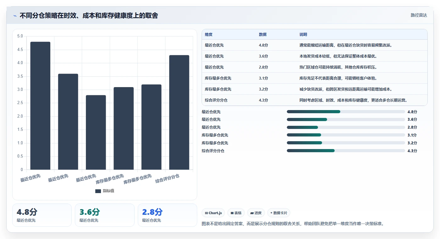This screenshot has width=440, height=239.
Task: Click the tallest chart bar reaching 4.8
Action: [40, 106]
